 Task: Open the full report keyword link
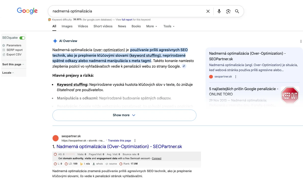click(x=127, y=20)
